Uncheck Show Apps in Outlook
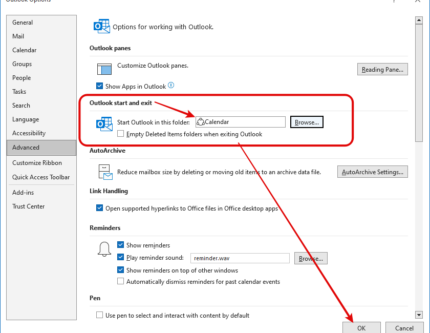The image size is (430, 333). pyautogui.click(x=99, y=86)
